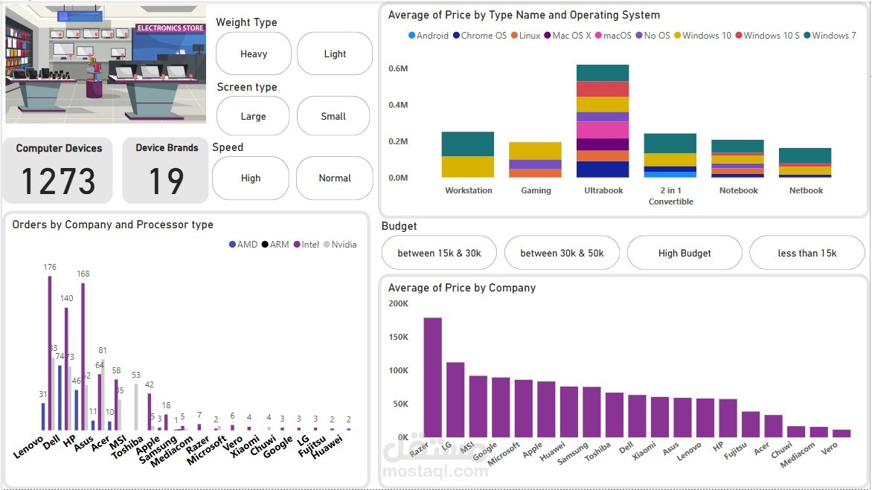Select the less than 15k budget filter
872x490 pixels.
(807, 253)
